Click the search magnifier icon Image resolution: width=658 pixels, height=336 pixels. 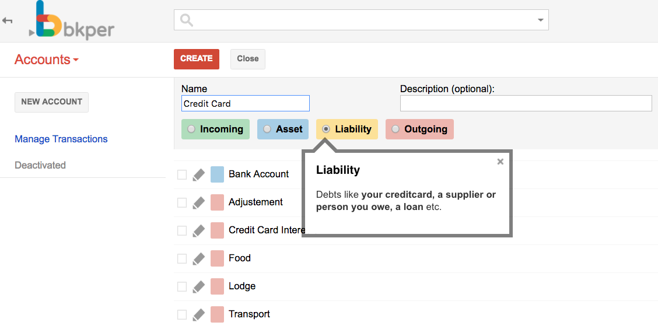(185, 19)
